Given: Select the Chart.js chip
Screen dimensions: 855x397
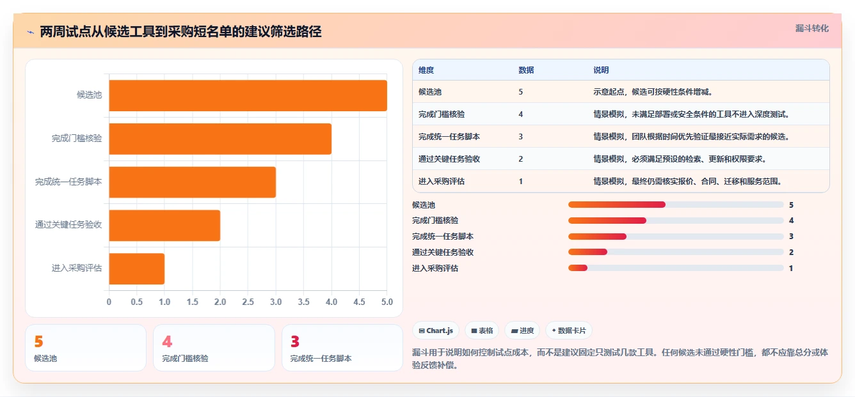Looking at the screenshot, I should pyautogui.click(x=435, y=331).
